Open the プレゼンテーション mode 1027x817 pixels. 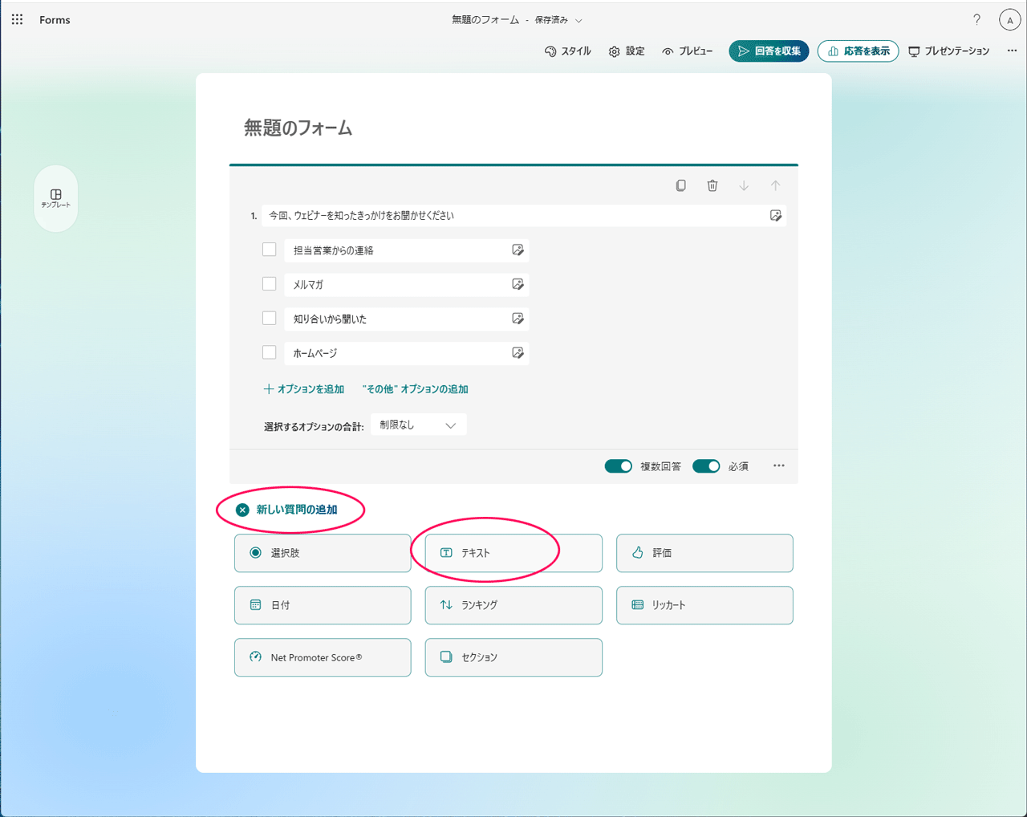[949, 51]
